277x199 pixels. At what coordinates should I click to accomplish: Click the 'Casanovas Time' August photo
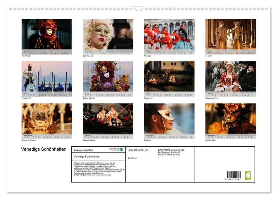tap(231, 76)
